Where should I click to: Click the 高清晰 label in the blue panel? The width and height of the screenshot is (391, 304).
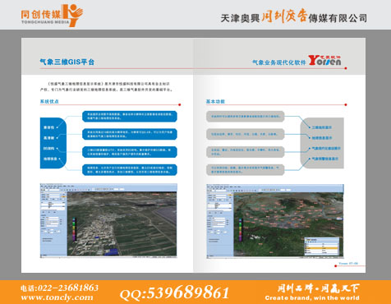point(49,138)
